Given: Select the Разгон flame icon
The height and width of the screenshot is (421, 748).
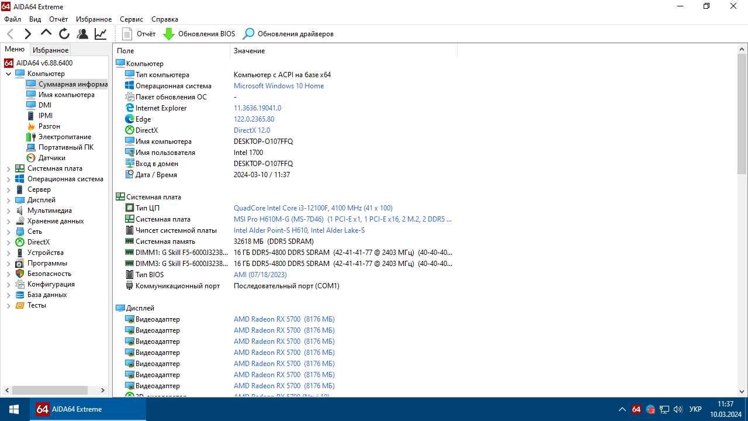Looking at the screenshot, I should click(31, 126).
